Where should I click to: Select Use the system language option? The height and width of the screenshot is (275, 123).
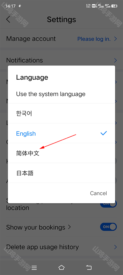(61, 94)
